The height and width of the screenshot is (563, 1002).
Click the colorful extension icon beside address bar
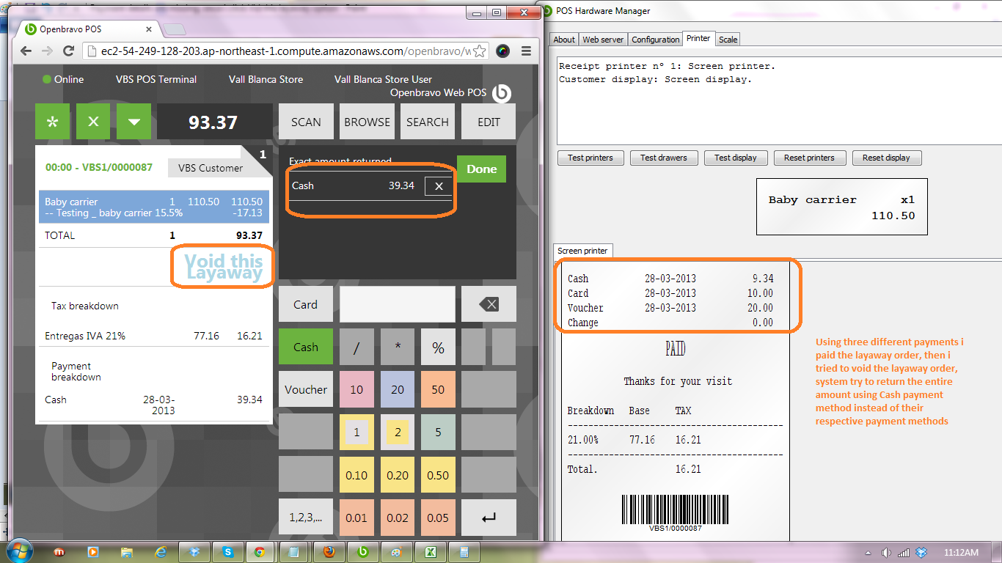pyautogui.click(x=502, y=51)
